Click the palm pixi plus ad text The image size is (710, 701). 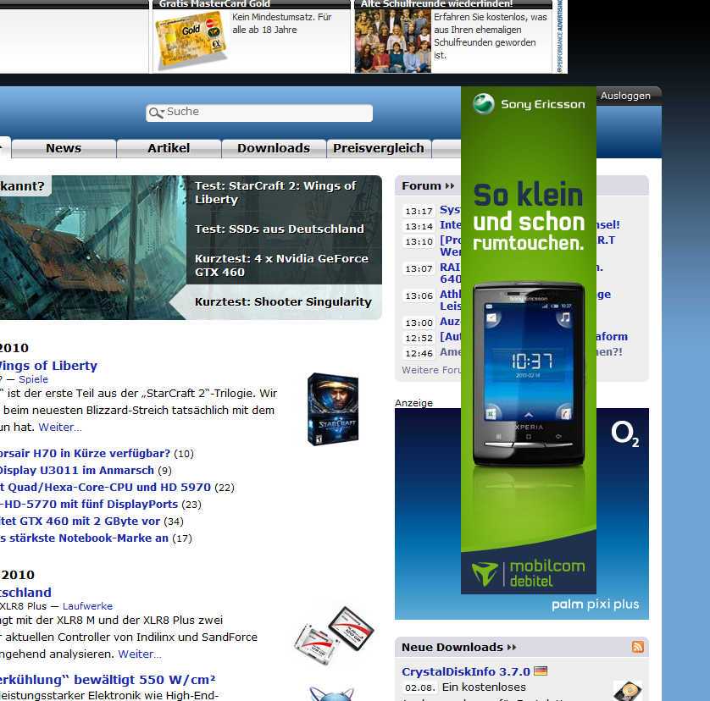pyautogui.click(x=595, y=604)
